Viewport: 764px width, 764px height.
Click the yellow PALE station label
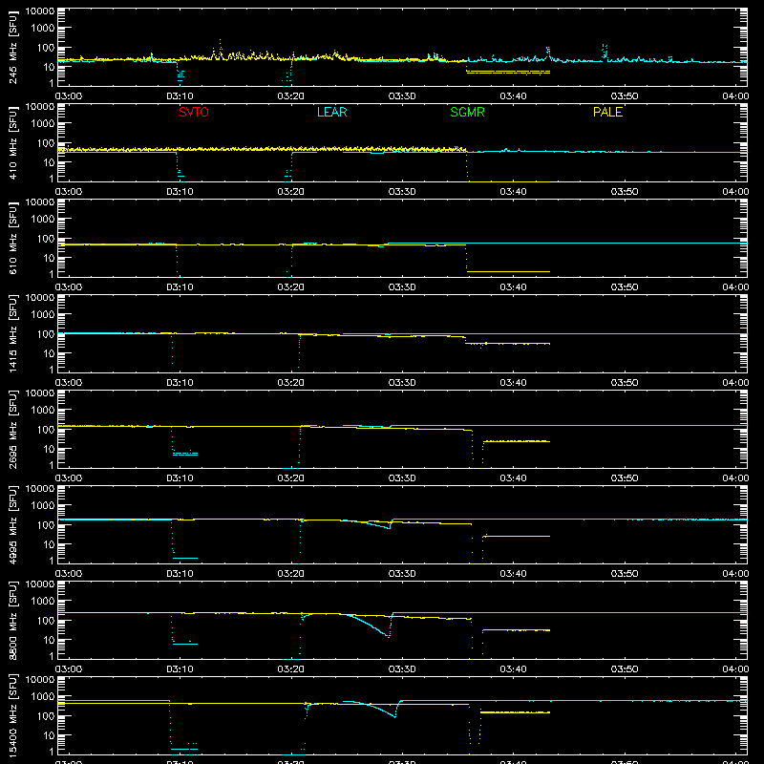(x=607, y=112)
